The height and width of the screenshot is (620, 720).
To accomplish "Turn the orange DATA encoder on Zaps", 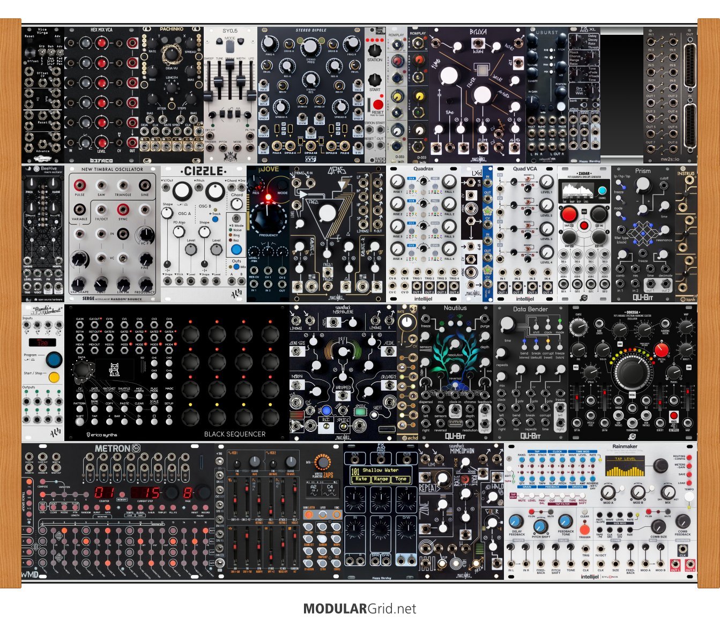I will [322, 462].
